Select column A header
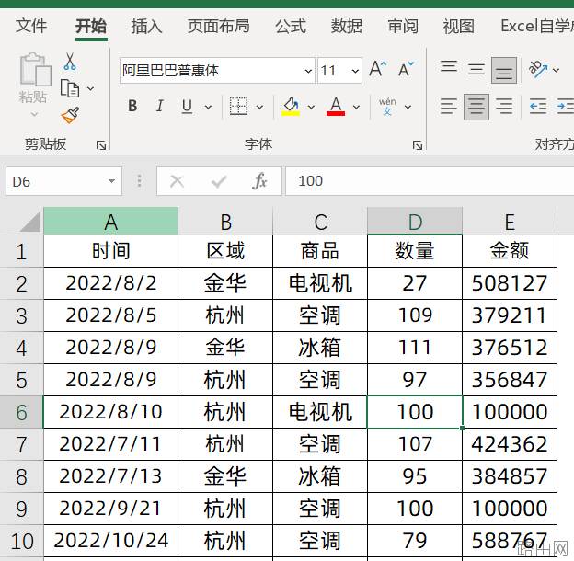Viewport: 574px width, 561px height. tap(111, 221)
